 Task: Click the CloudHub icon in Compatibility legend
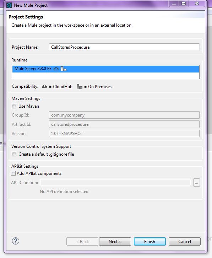44,87
